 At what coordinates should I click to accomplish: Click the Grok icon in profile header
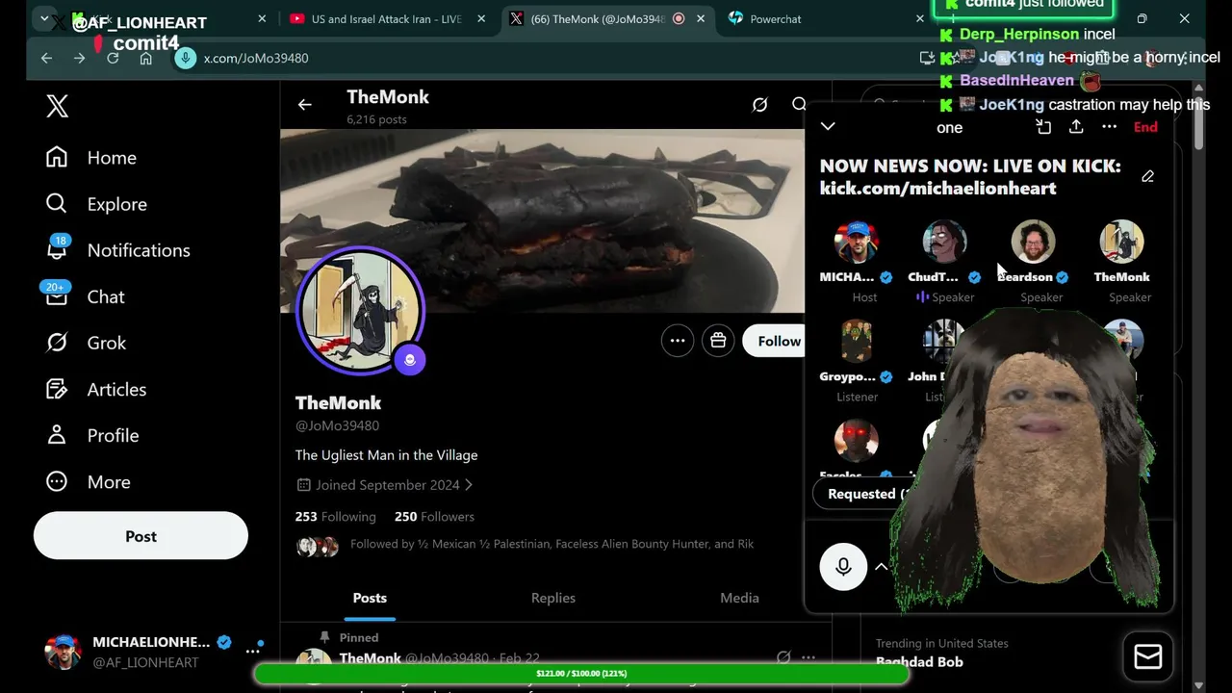[x=759, y=105]
